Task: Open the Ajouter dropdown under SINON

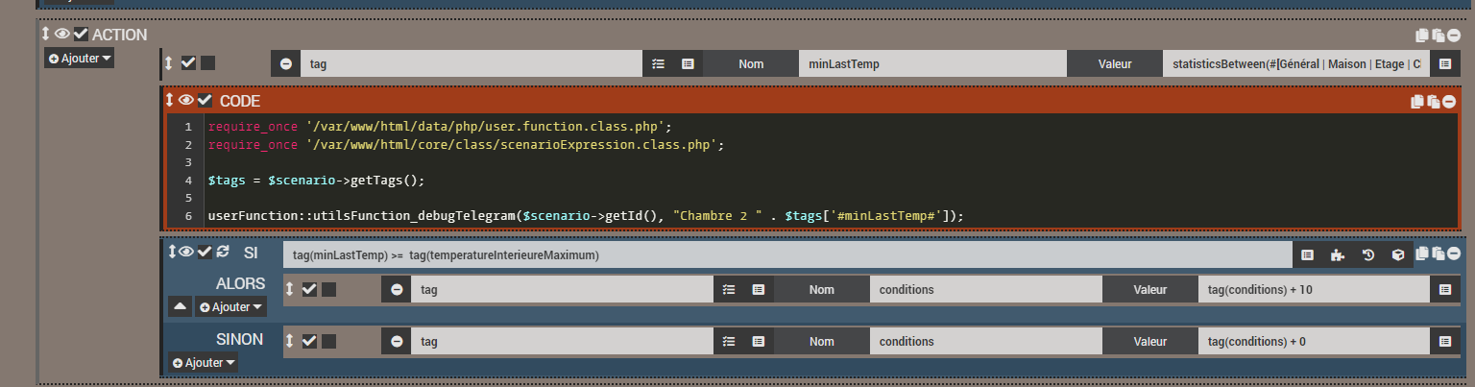Action: click(x=204, y=362)
